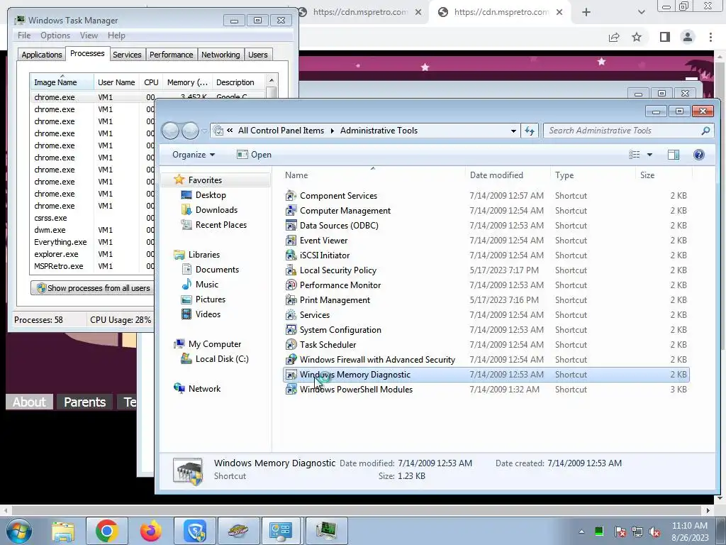
Task: Switch to Performance tab in Task Manager
Action: tap(172, 55)
